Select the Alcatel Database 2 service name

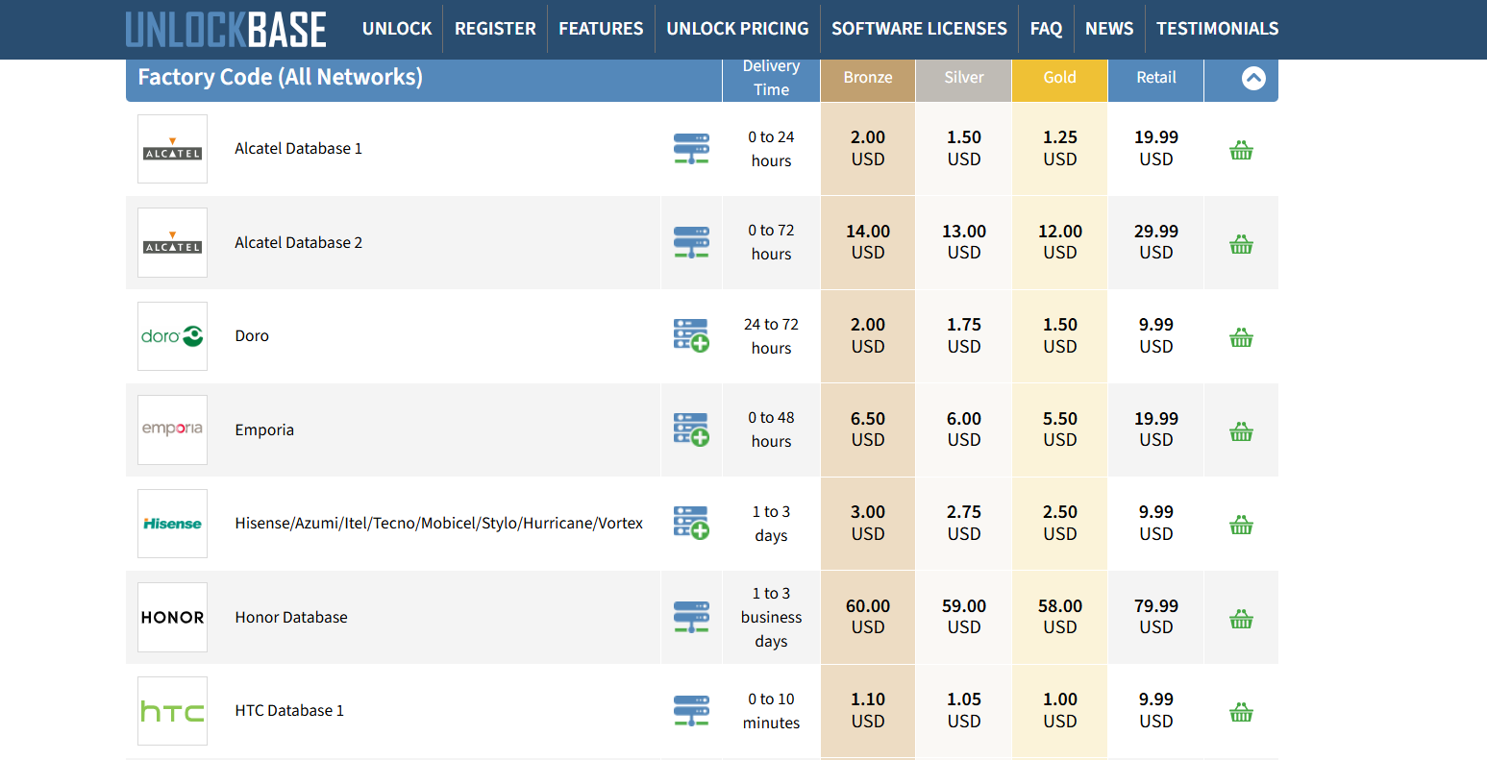coord(298,242)
